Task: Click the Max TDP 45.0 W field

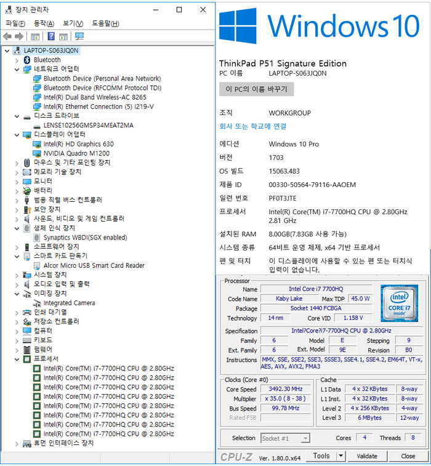Action: point(360,299)
